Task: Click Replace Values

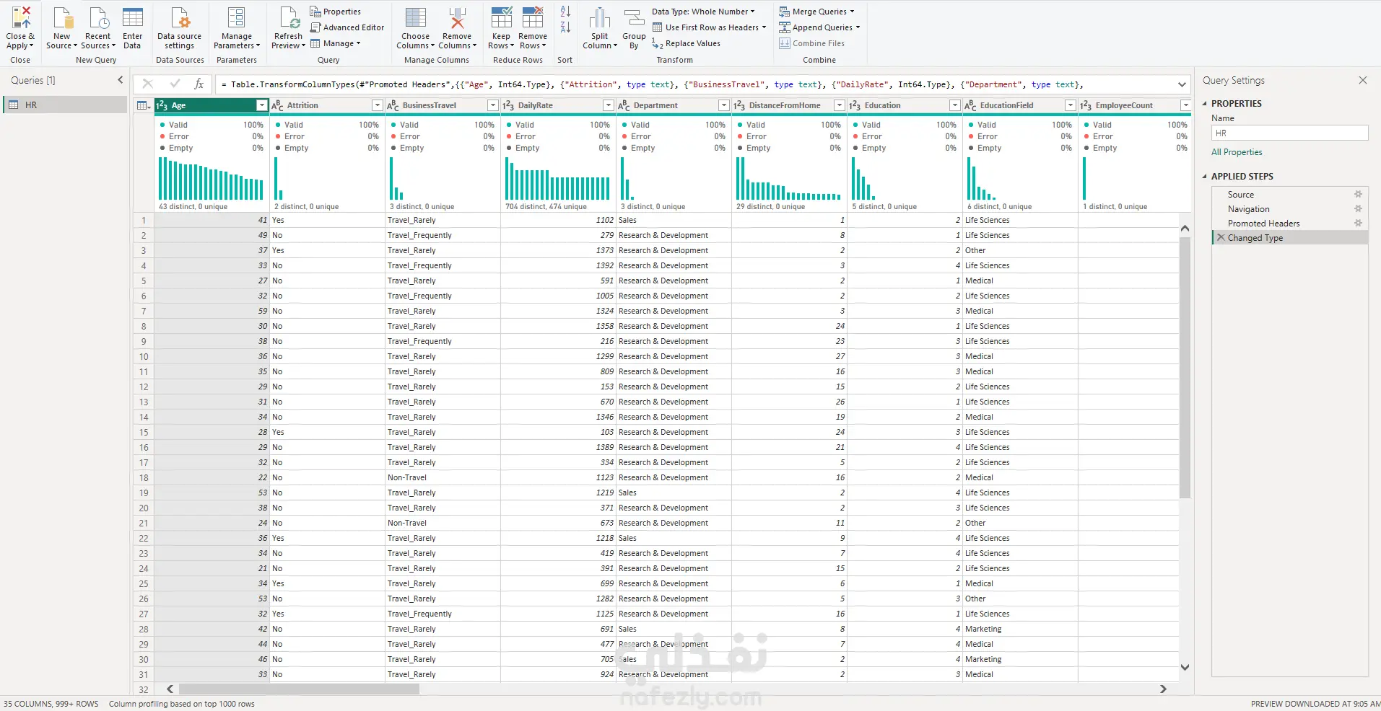Action: point(686,43)
